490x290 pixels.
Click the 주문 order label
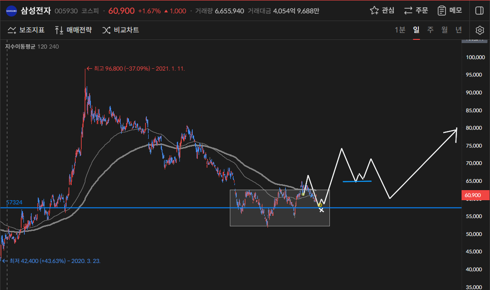point(422,11)
